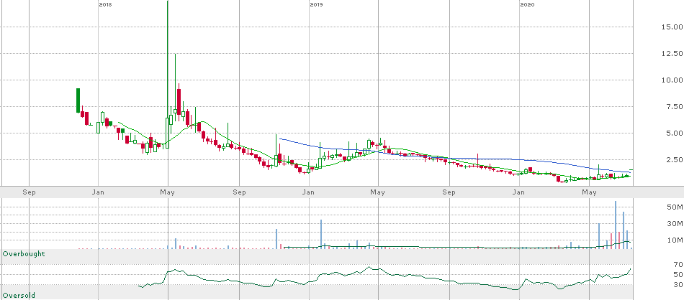Click the tallest blue volume bar

616,225
